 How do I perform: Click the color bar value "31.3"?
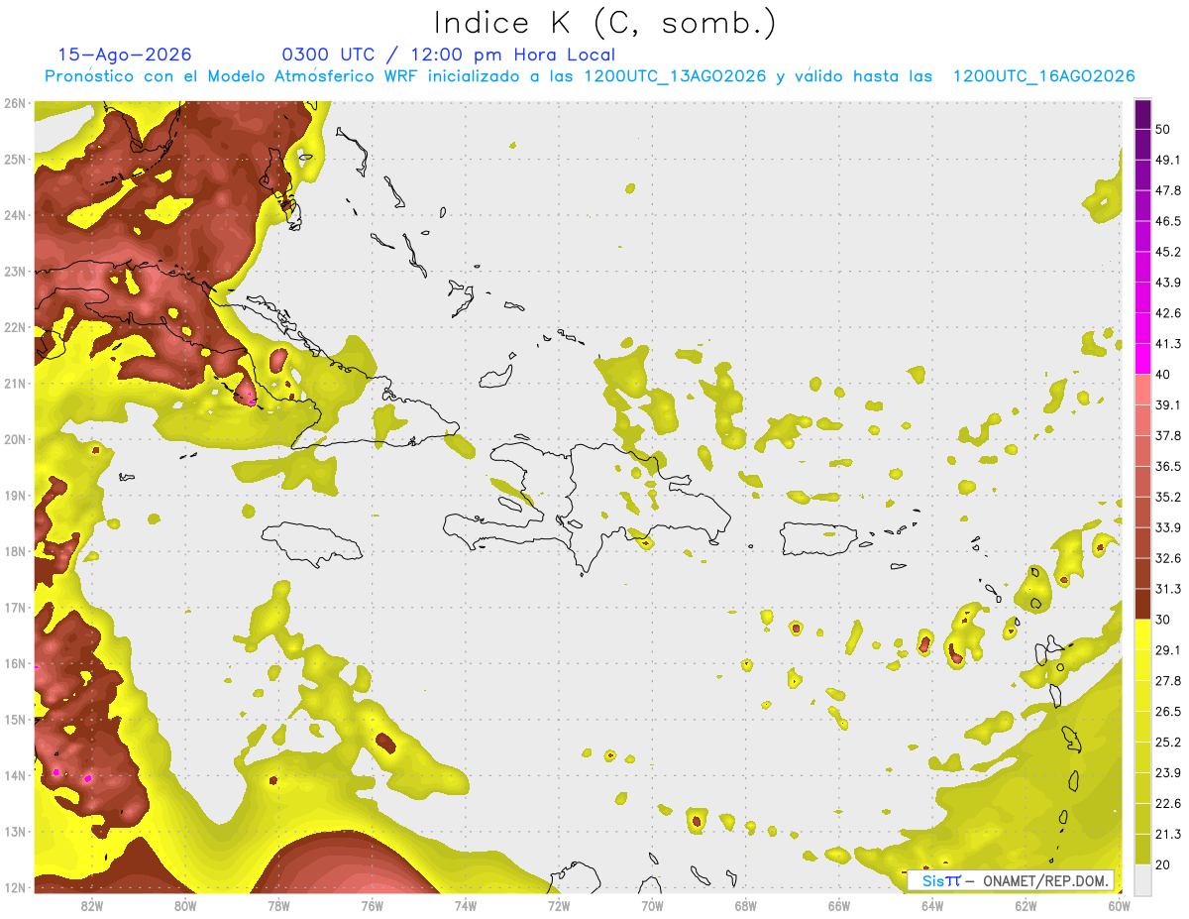pyautogui.click(x=1168, y=589)
